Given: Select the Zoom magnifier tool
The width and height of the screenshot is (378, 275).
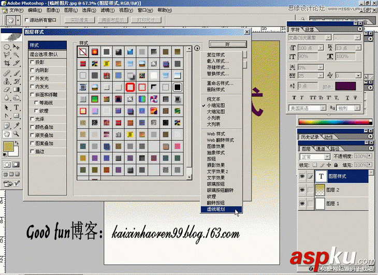Looking at the screenshot, I should pyautogui.click(x=16, y=134).
